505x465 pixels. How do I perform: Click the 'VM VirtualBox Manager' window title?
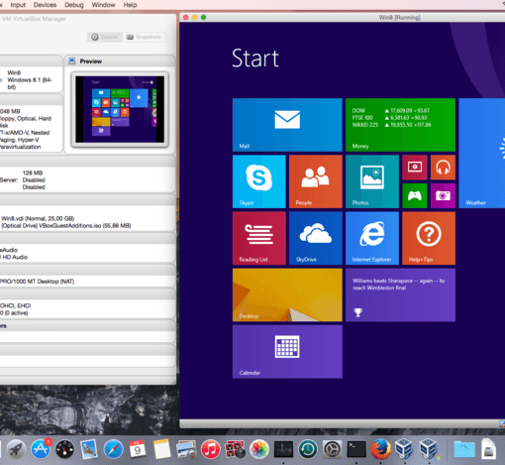click(34, 19)
